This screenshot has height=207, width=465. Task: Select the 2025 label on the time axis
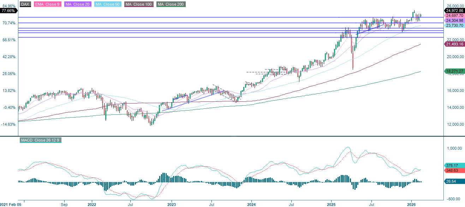click(x=331, y=204)
